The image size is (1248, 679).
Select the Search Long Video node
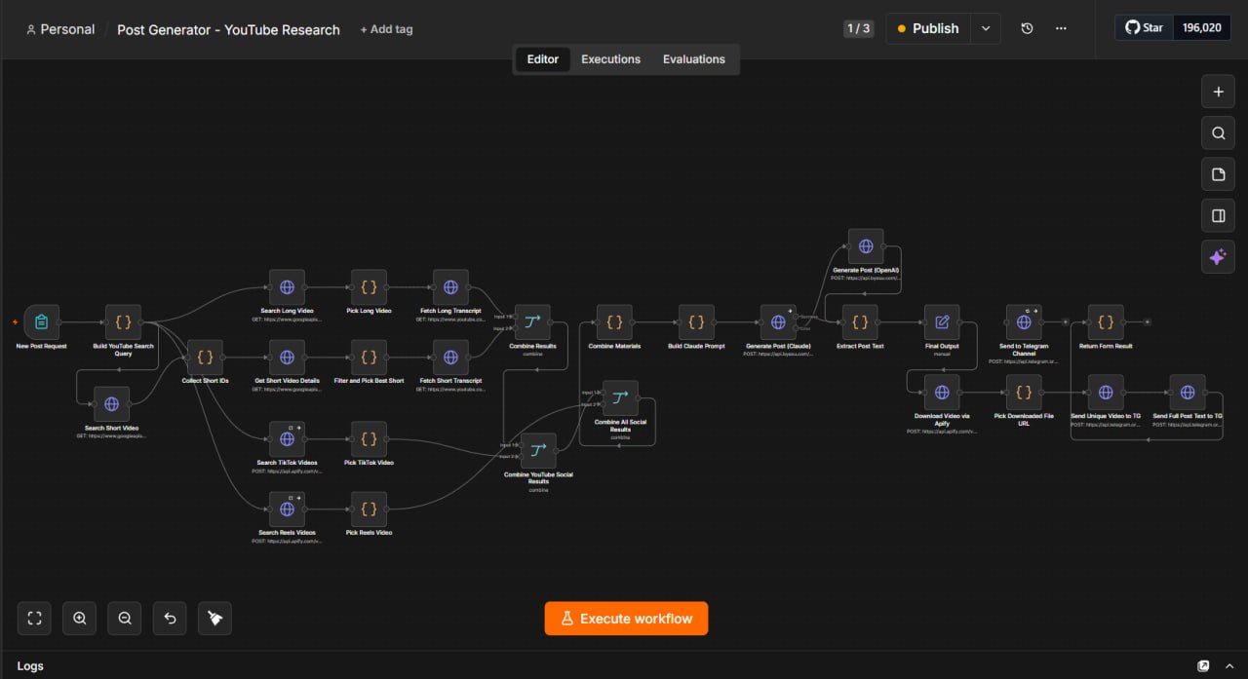pos(287,287)
